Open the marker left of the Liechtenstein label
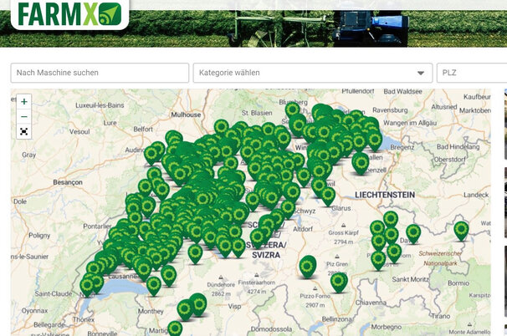507x336 pixels. point(328,196)
